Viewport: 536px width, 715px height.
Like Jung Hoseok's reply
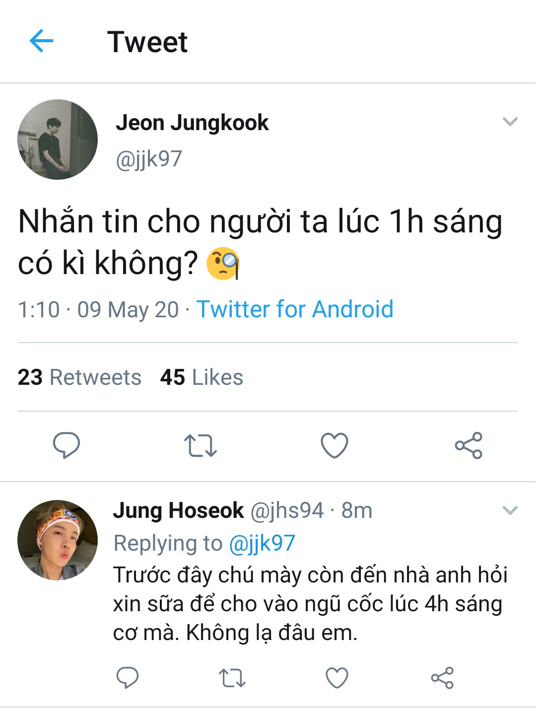pyautogui.click(x=337, y=678)
